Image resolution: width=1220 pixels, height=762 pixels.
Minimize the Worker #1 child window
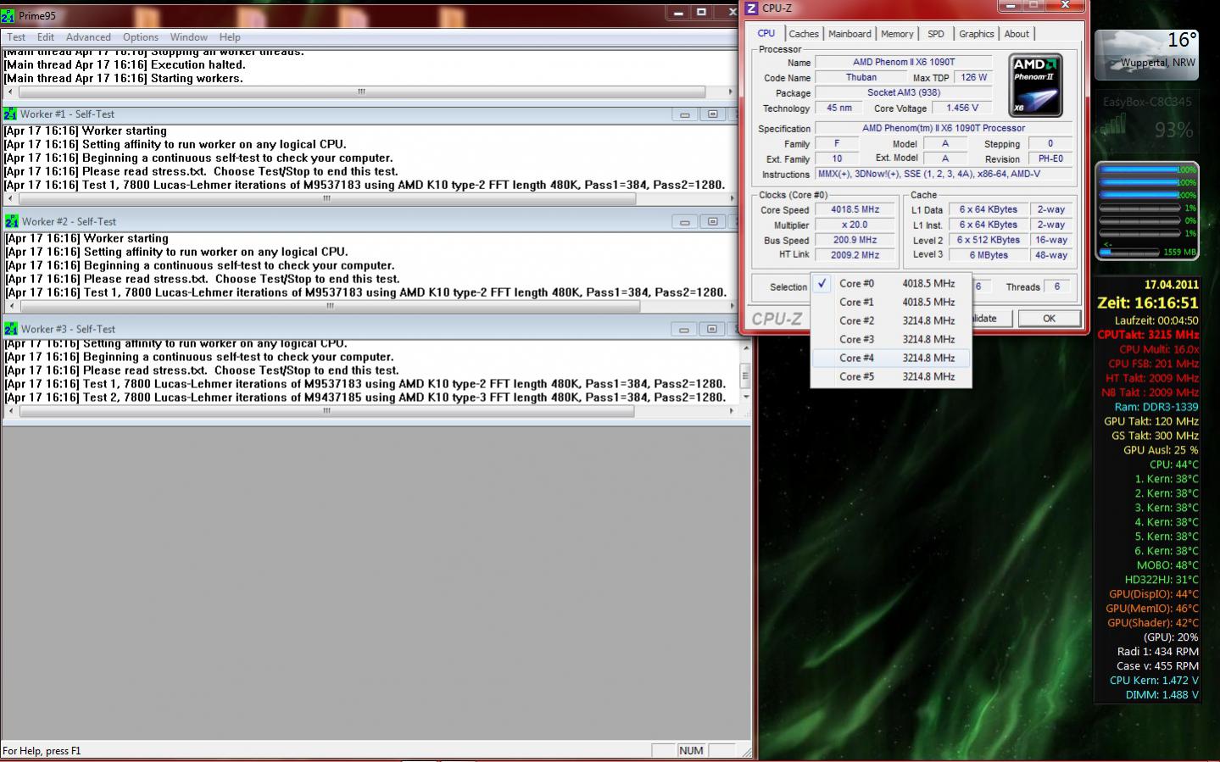coord(684,114)
